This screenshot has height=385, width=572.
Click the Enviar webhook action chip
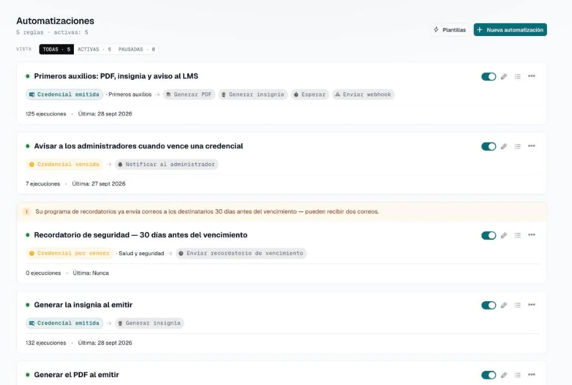(x=363, y=94)
